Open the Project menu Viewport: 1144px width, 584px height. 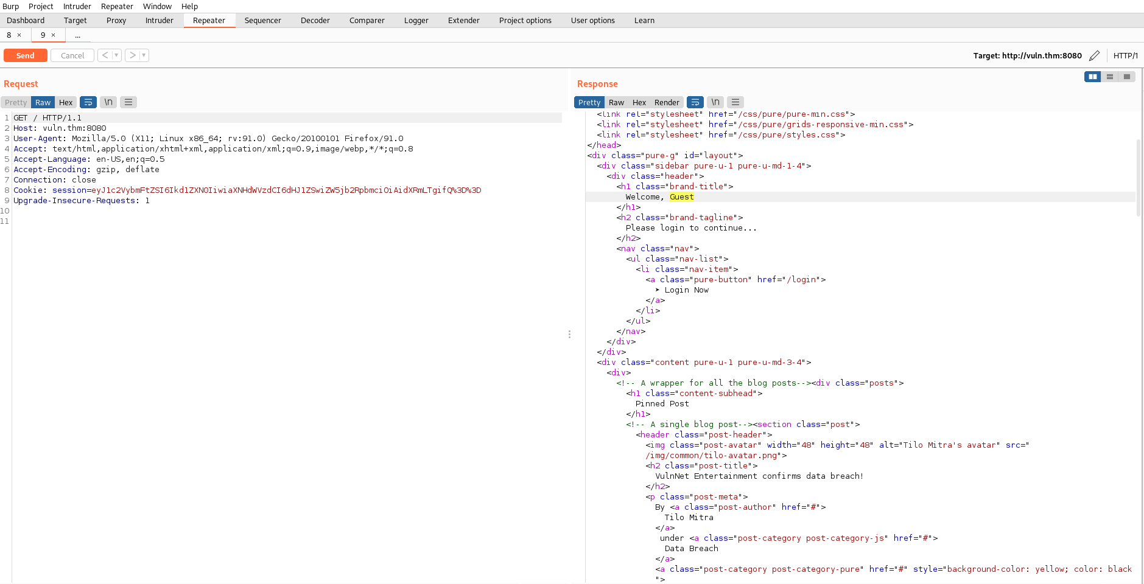pyautogui.click(x=41, y=6)
